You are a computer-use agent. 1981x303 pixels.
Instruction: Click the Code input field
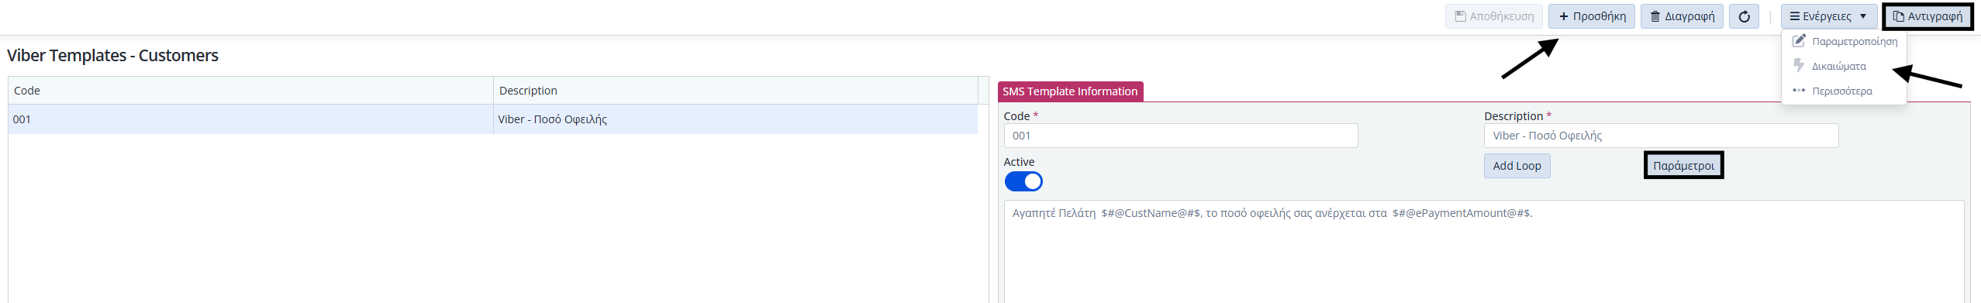1181,136
